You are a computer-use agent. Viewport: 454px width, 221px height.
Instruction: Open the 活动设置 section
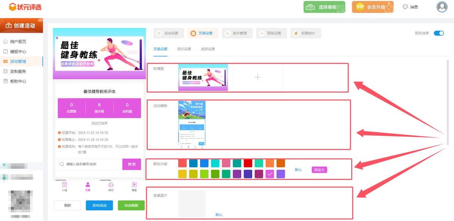[168, 33]
